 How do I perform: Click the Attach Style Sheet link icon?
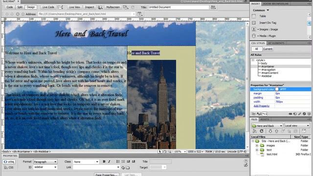pyautogui.click(x=290, y=114)
